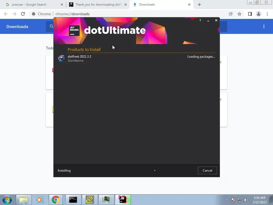Click the Loading packages status text
This screenshot has width=273, height=205.
(201, 57)
